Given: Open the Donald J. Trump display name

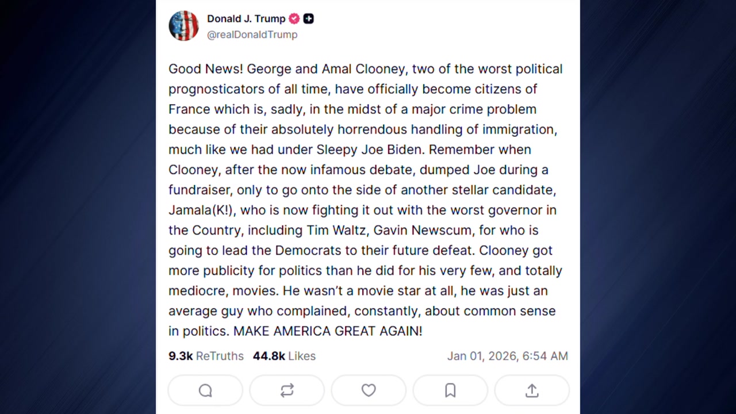Looking at the screenshot, I should tap(246, 19).
